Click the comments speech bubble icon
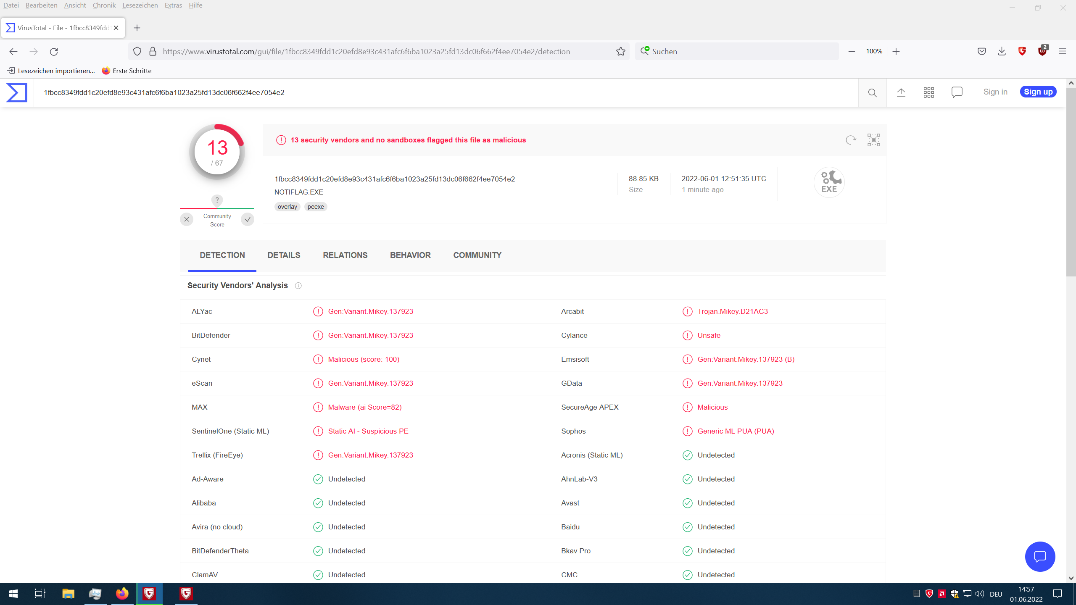 click(957, 92)
